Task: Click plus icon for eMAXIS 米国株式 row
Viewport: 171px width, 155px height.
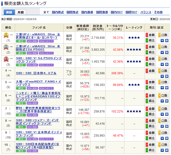Action: tap(162, 53)
